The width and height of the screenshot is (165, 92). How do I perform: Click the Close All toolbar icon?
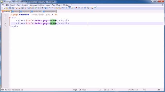tap(19, 8)
